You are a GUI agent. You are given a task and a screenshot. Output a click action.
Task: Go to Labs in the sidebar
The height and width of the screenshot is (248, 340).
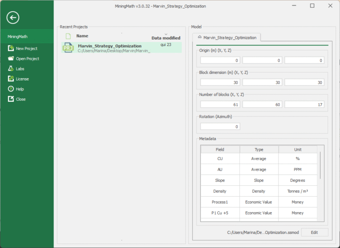pos(20,69)
